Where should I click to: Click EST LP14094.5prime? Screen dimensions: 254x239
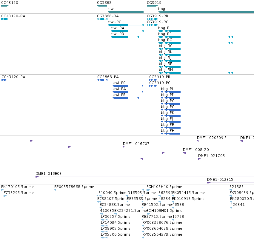(104, 226)
